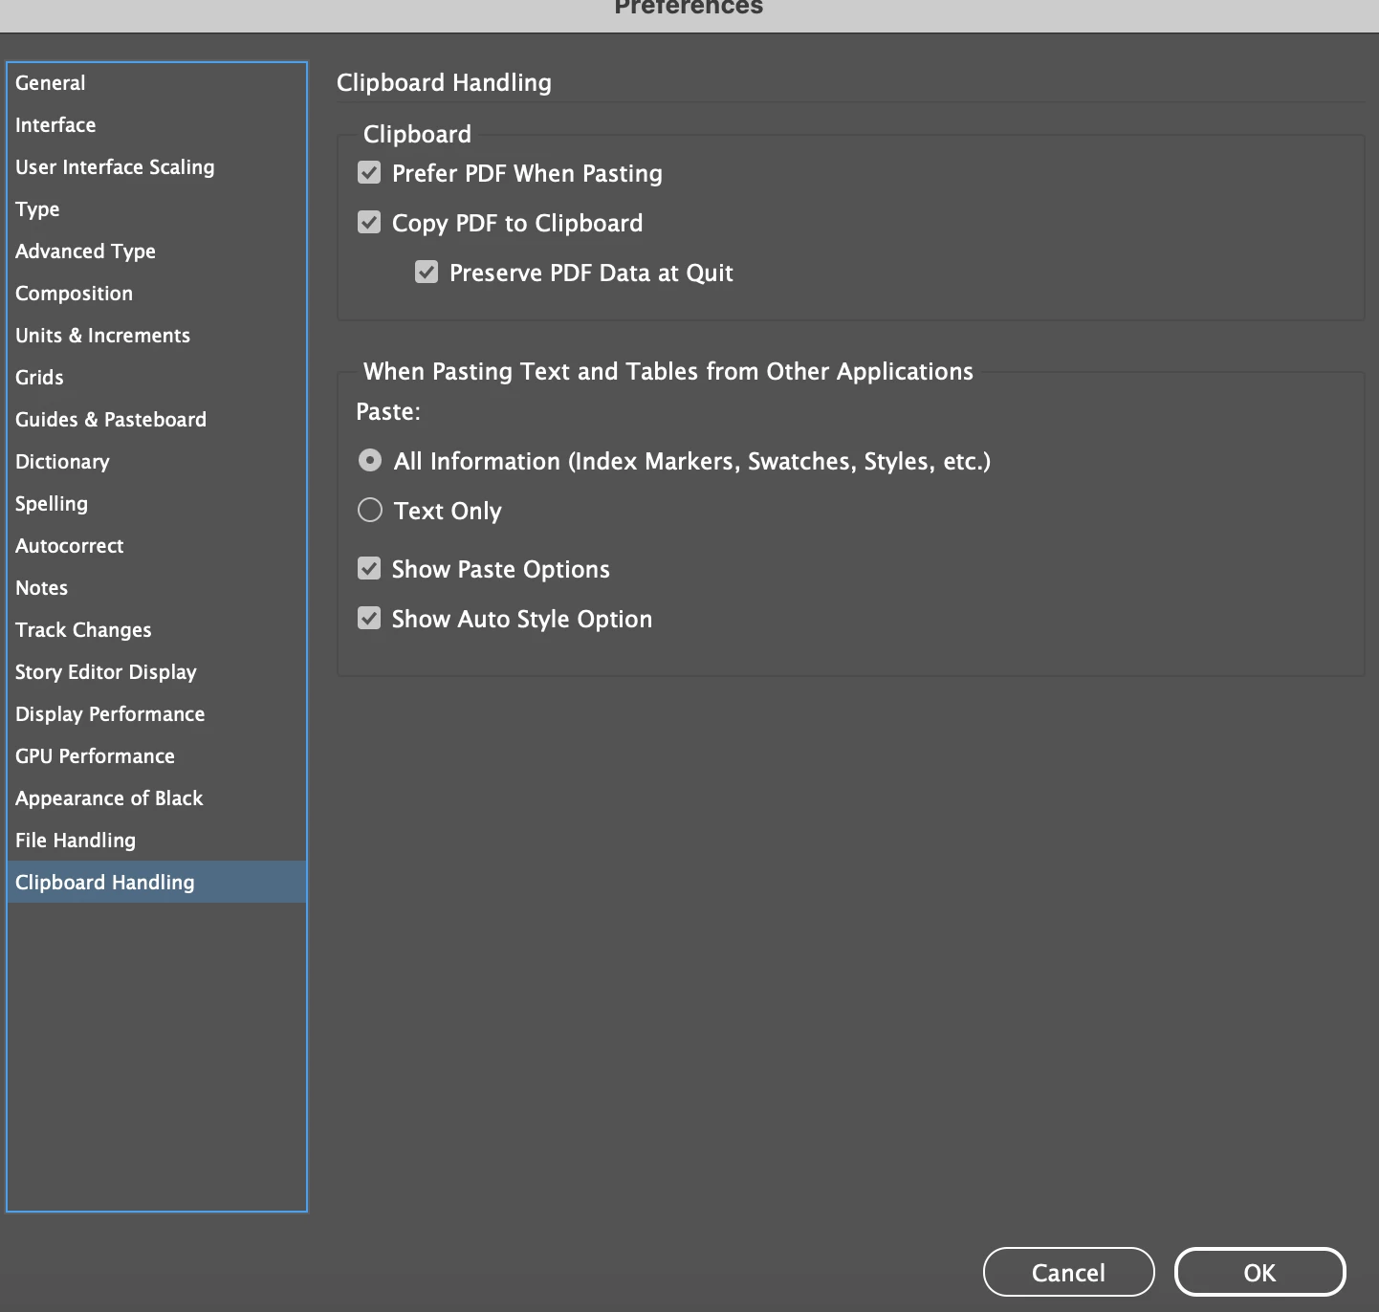
Task: Select Appearance of Black category
Action: [x=157, y=798]
